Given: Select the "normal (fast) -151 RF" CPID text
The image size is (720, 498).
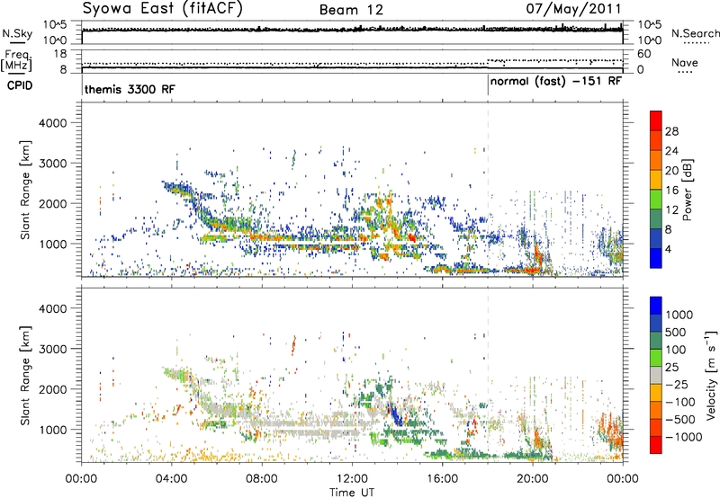Looking at the screenshot, I should (x=556, y=82).
